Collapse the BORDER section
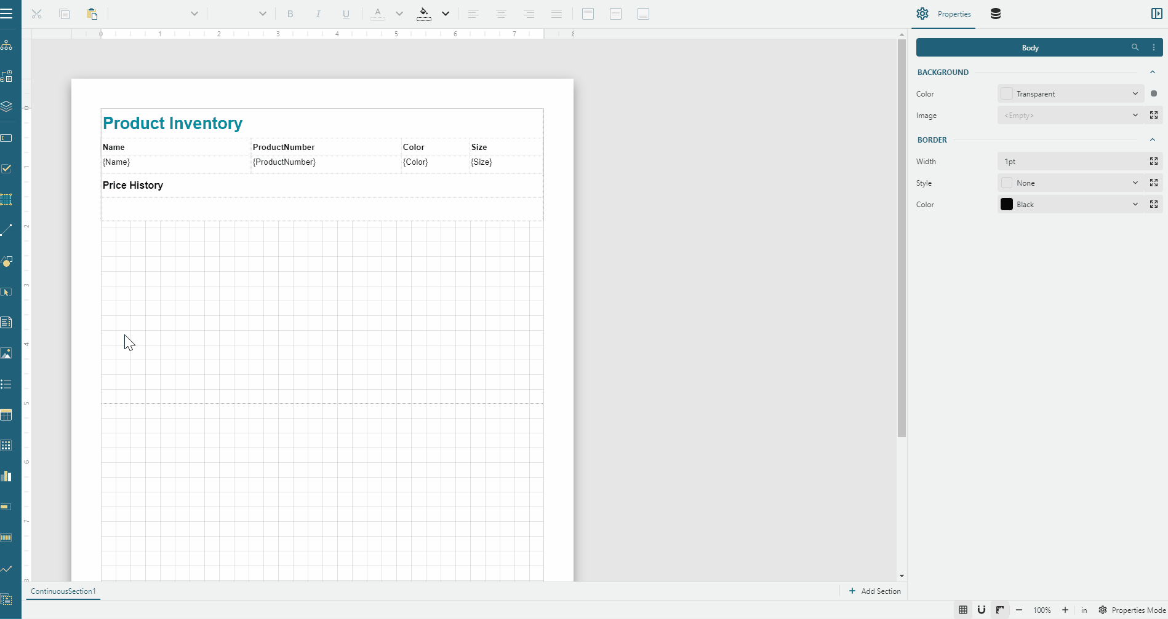Screen dimensions: 1168x619 (x=1153, y=140)
